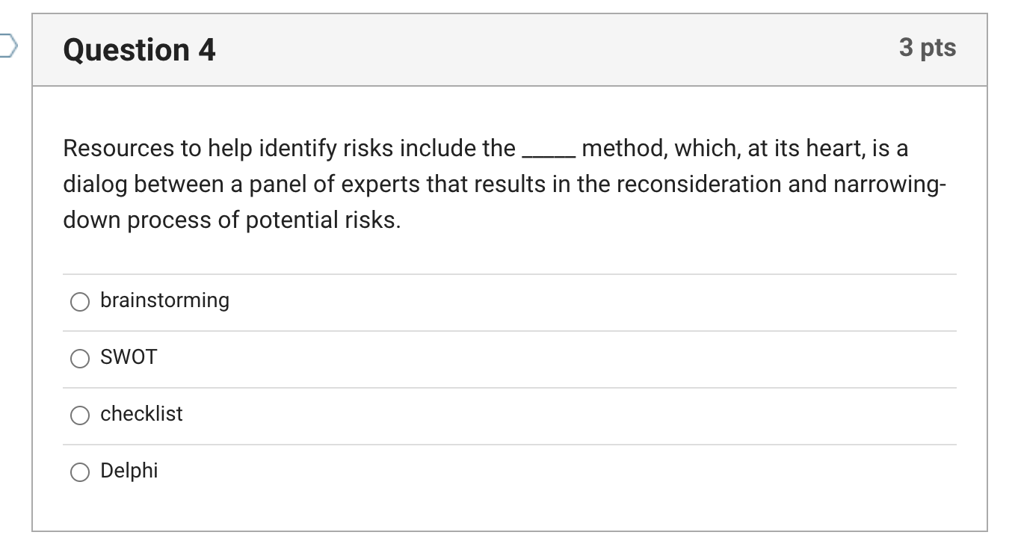The width and height of the screenshot is (1018, 544).
Task: Click the 'checklist' answer label text
Action: tap(141, 414)
